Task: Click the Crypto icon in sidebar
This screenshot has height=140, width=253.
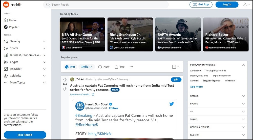Action: tap(6, 62)
